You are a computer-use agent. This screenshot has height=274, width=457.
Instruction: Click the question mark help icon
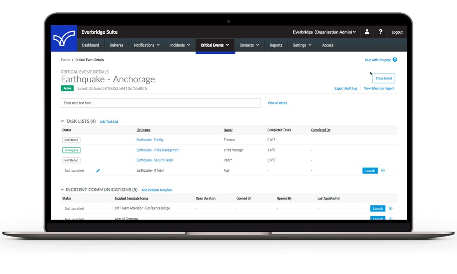[380, 32]
